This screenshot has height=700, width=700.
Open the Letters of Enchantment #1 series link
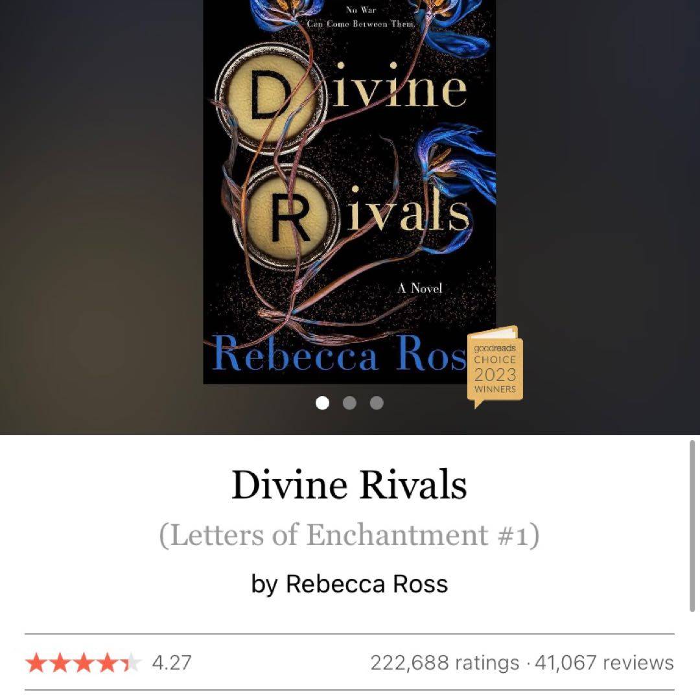coord(349,535)
